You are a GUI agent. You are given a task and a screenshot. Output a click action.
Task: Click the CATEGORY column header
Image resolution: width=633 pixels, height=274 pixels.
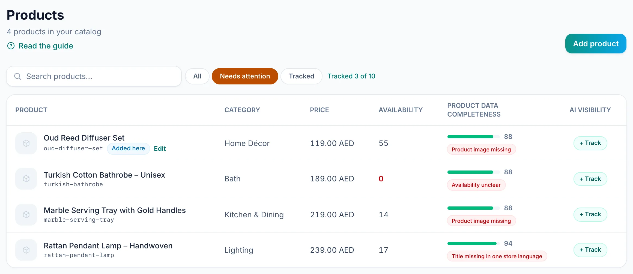(x=242, y=110)
